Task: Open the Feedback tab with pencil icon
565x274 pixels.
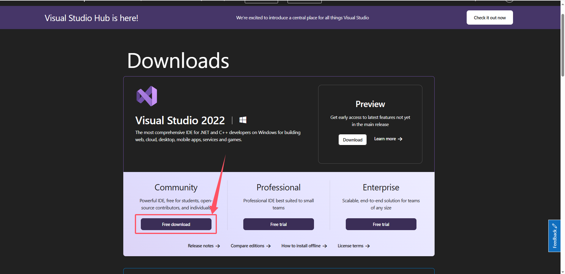Action: click(x=554, y=236)
